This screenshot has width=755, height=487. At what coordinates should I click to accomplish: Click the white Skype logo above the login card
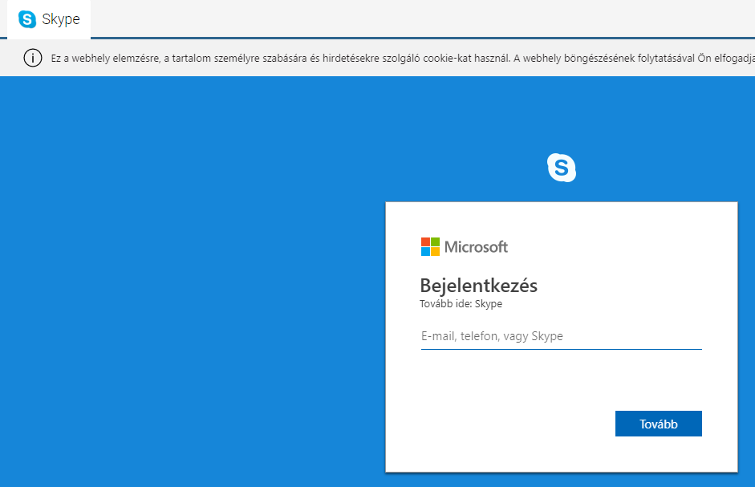562,168
